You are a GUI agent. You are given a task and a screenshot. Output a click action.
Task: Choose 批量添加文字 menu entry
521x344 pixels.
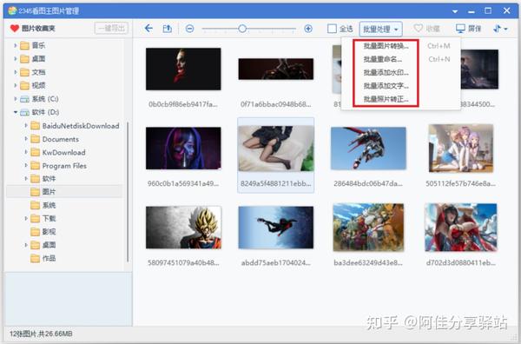point(386,86)
